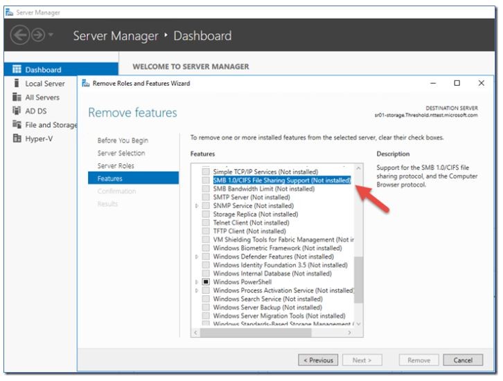Uncheck the Windows PowerShell checkbox
This screenshot has height=381, width=503.
tap(206, 282)
